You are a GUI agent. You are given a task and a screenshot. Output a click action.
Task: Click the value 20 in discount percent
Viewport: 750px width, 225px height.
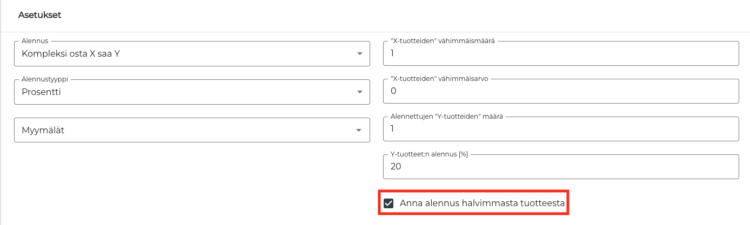point(396,167)
